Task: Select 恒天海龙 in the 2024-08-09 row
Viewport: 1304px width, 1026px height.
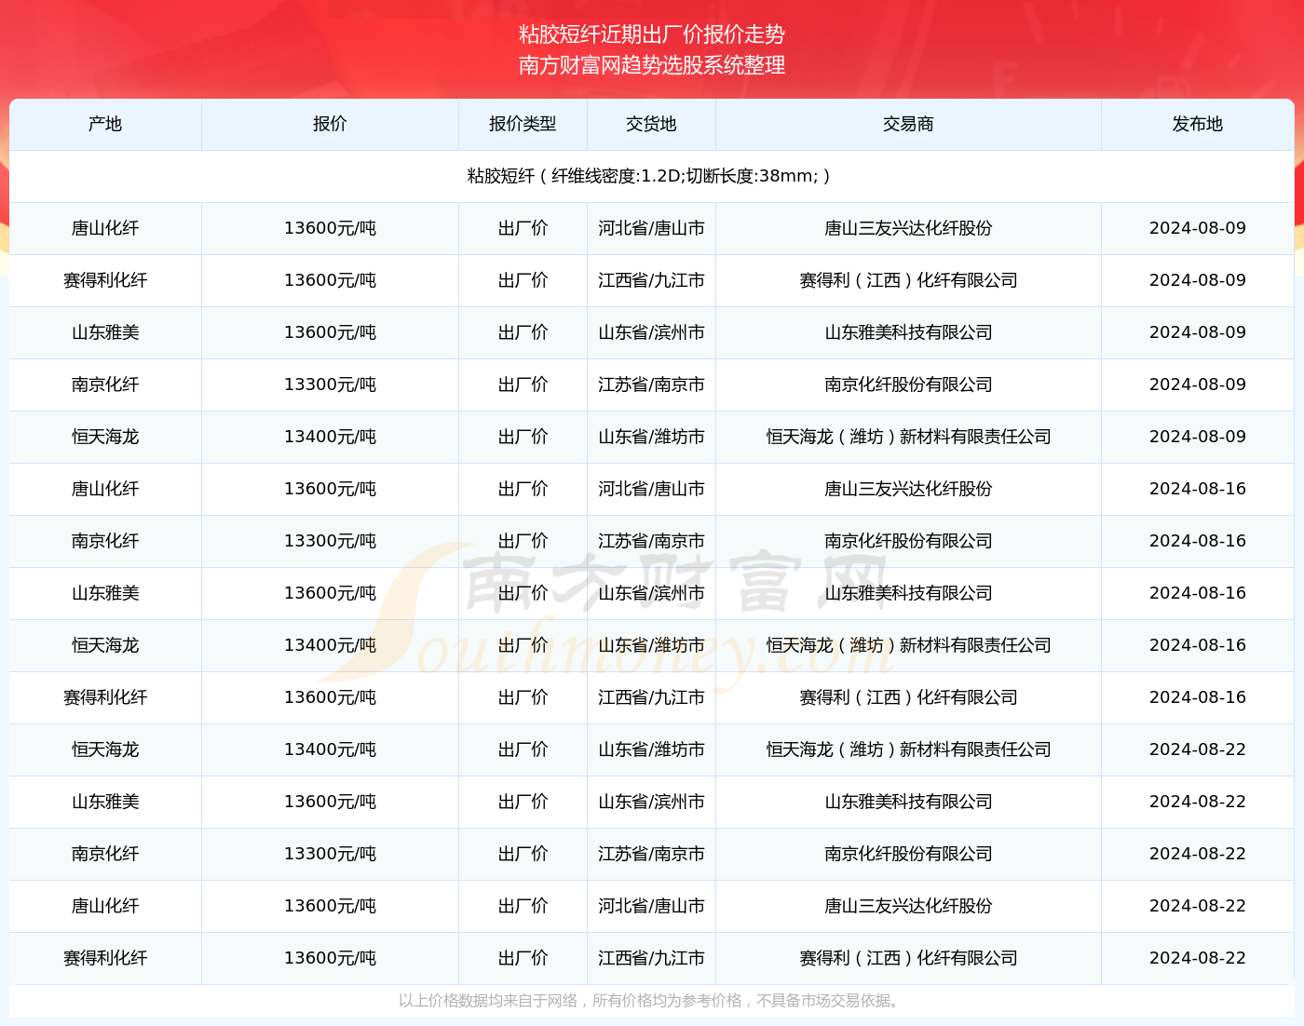Action: pyautogui.click(x=105, y=437)
